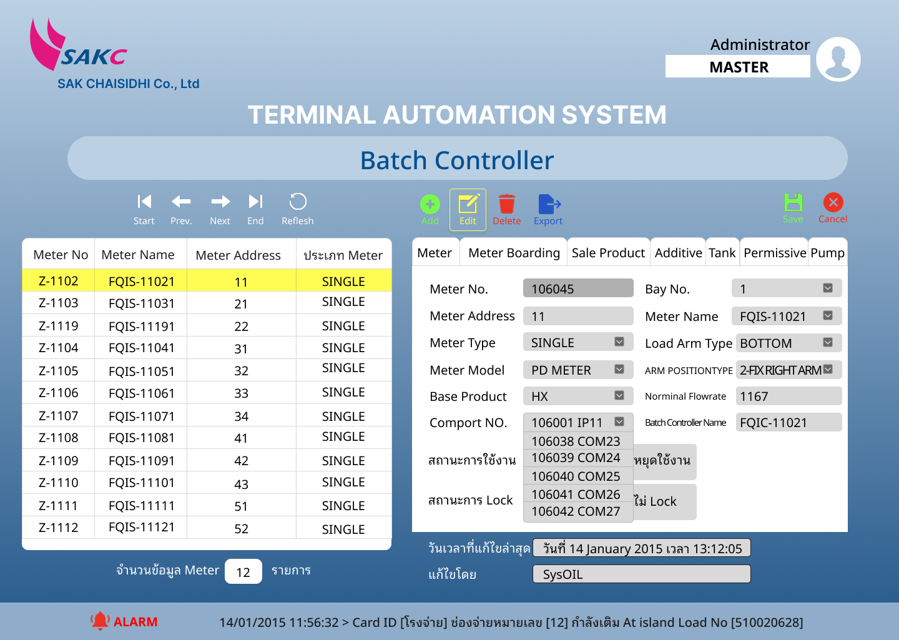Switch to the Meter tab
899x640 pixels.
[x=435, y=253]
